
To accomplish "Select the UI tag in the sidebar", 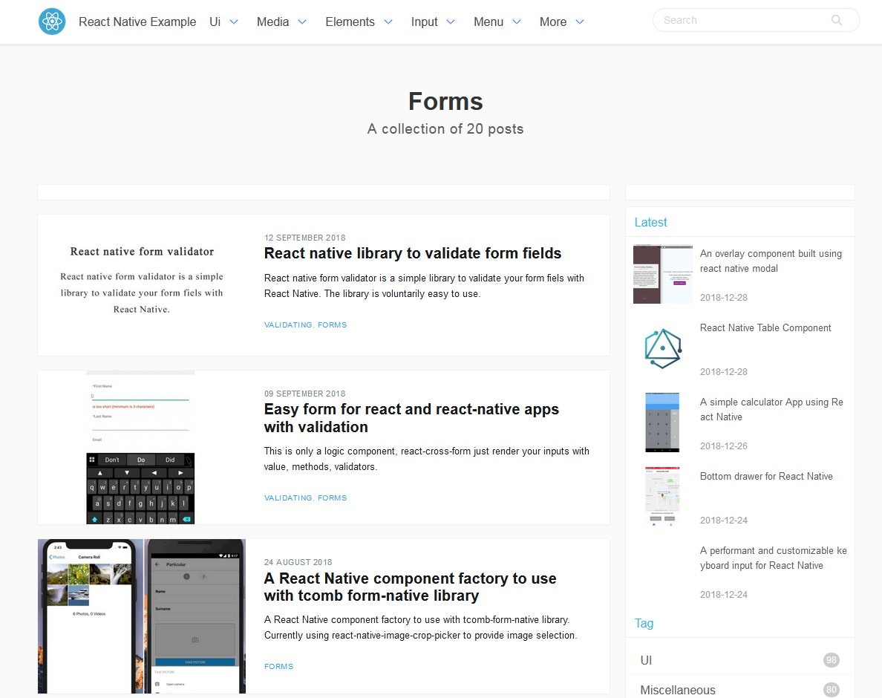I will [x=646, y=660].
